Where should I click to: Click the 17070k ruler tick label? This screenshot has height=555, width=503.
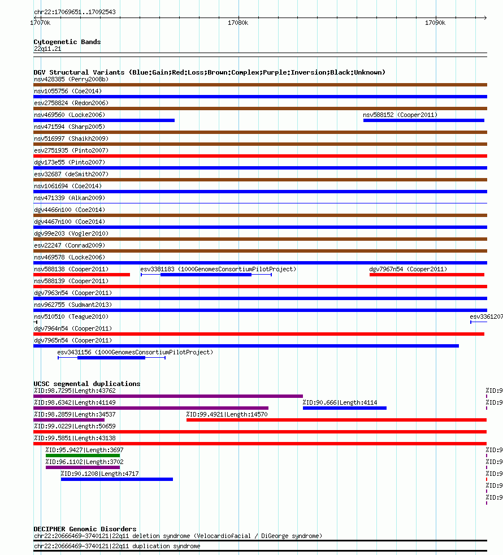40,23
